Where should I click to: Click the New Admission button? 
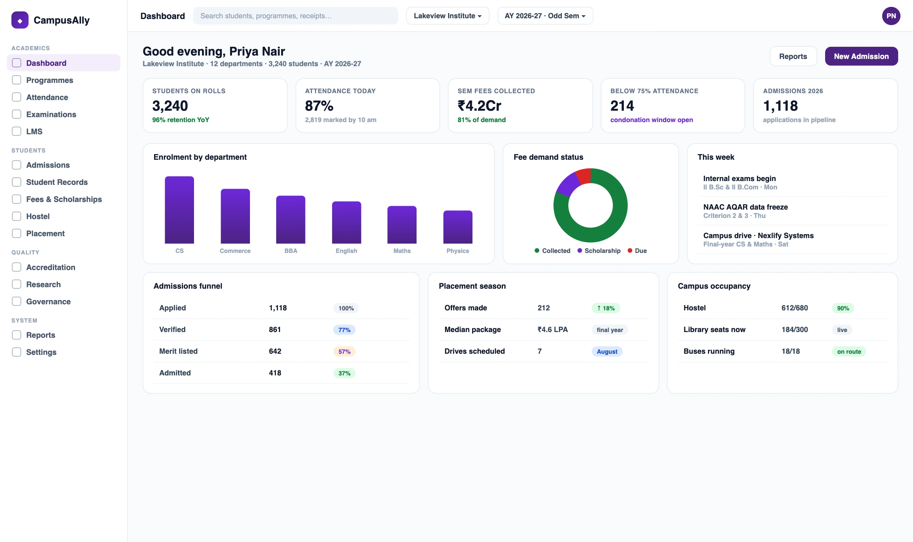[x=861, y=56]
